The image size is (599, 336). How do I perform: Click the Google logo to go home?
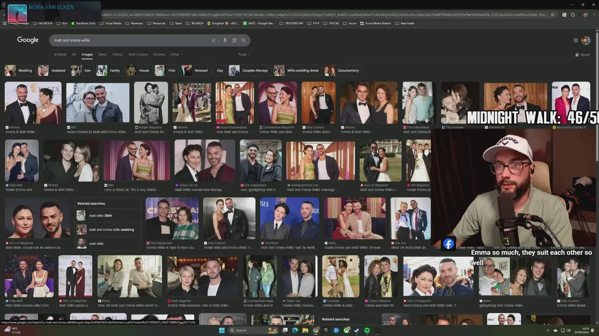[28, 40]
